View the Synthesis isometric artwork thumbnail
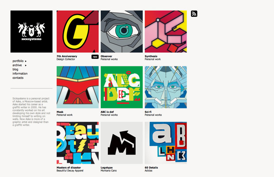The height and width of the screenshot is (177, 274). click(x=166, y=31)
